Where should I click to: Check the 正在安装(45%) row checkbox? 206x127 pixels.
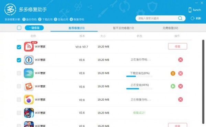tap(19, 86)
